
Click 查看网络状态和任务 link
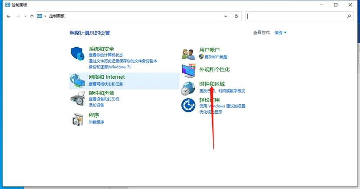[106, 84]
